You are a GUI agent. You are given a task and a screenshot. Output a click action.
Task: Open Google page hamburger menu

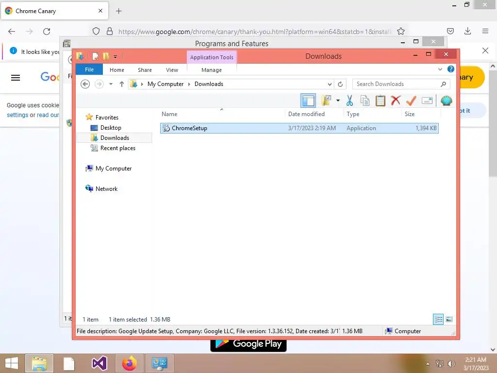[16, 77]
